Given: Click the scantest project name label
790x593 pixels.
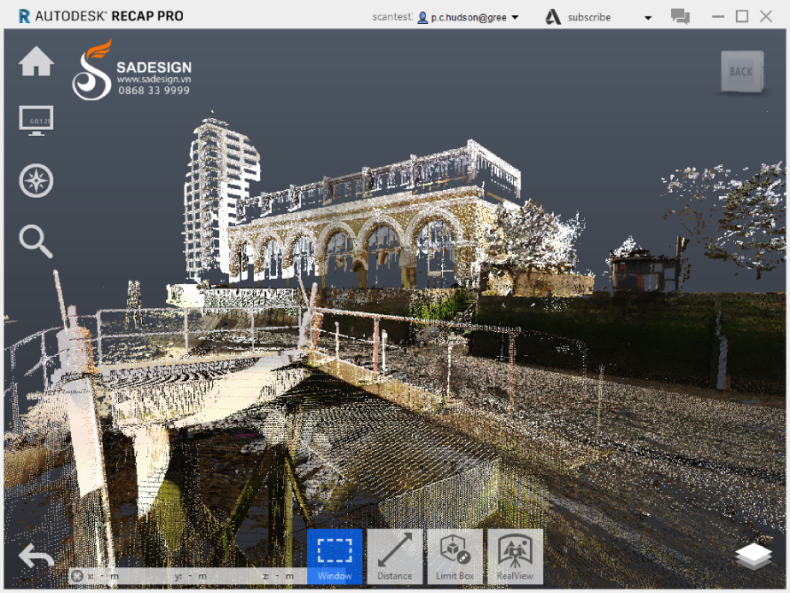Looking at the screenshot, I should click(x=392, y=16).
